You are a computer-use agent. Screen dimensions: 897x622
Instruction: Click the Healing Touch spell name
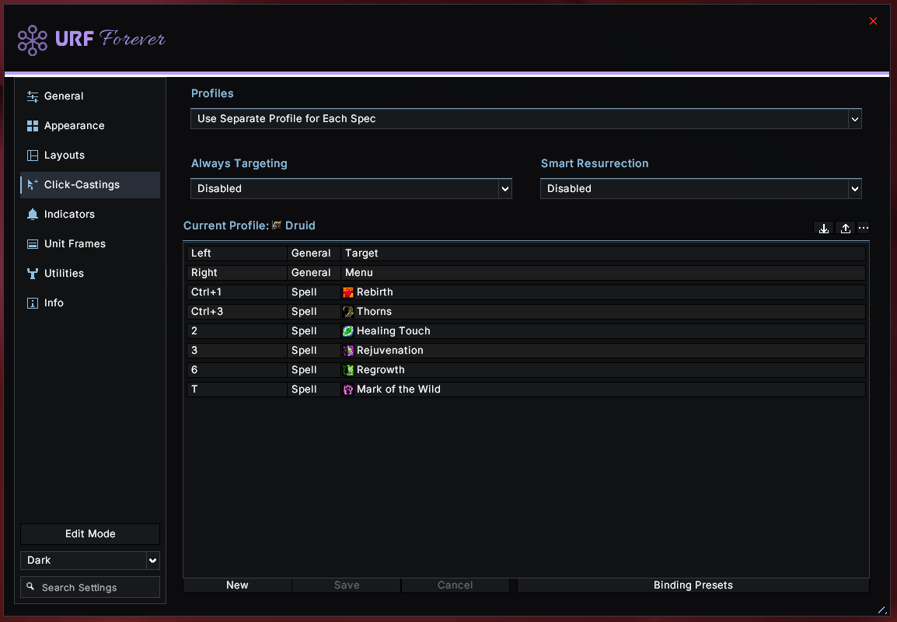[393, 331]
